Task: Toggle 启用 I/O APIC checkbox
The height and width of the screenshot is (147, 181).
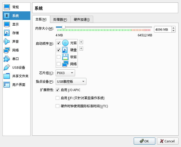Action: [x=58, y=90]
